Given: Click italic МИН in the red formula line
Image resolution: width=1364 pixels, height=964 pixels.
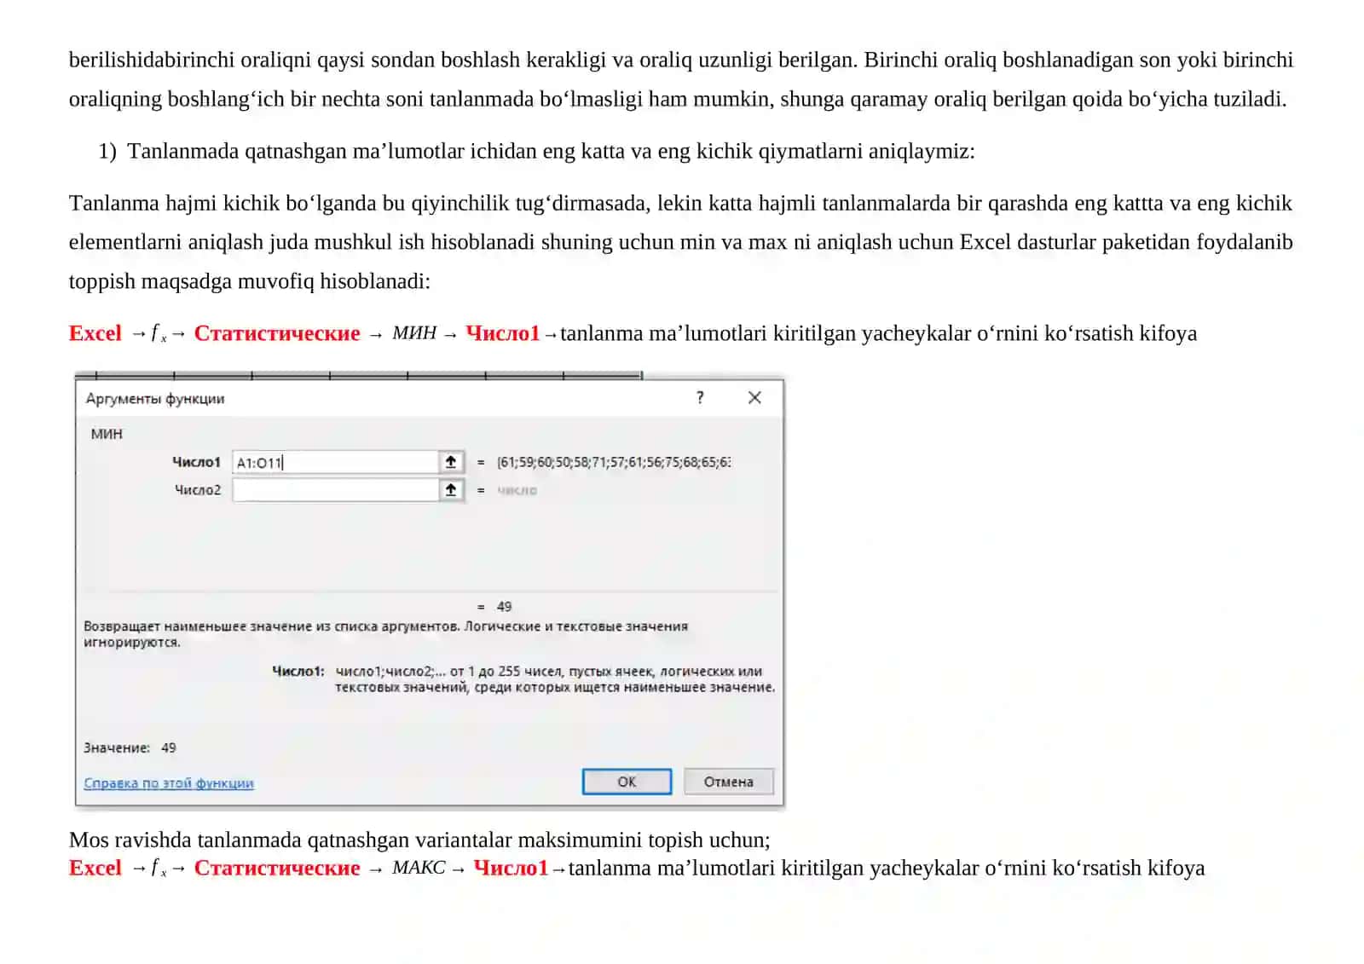Looking at the screenshot, I should coord(414,333).
